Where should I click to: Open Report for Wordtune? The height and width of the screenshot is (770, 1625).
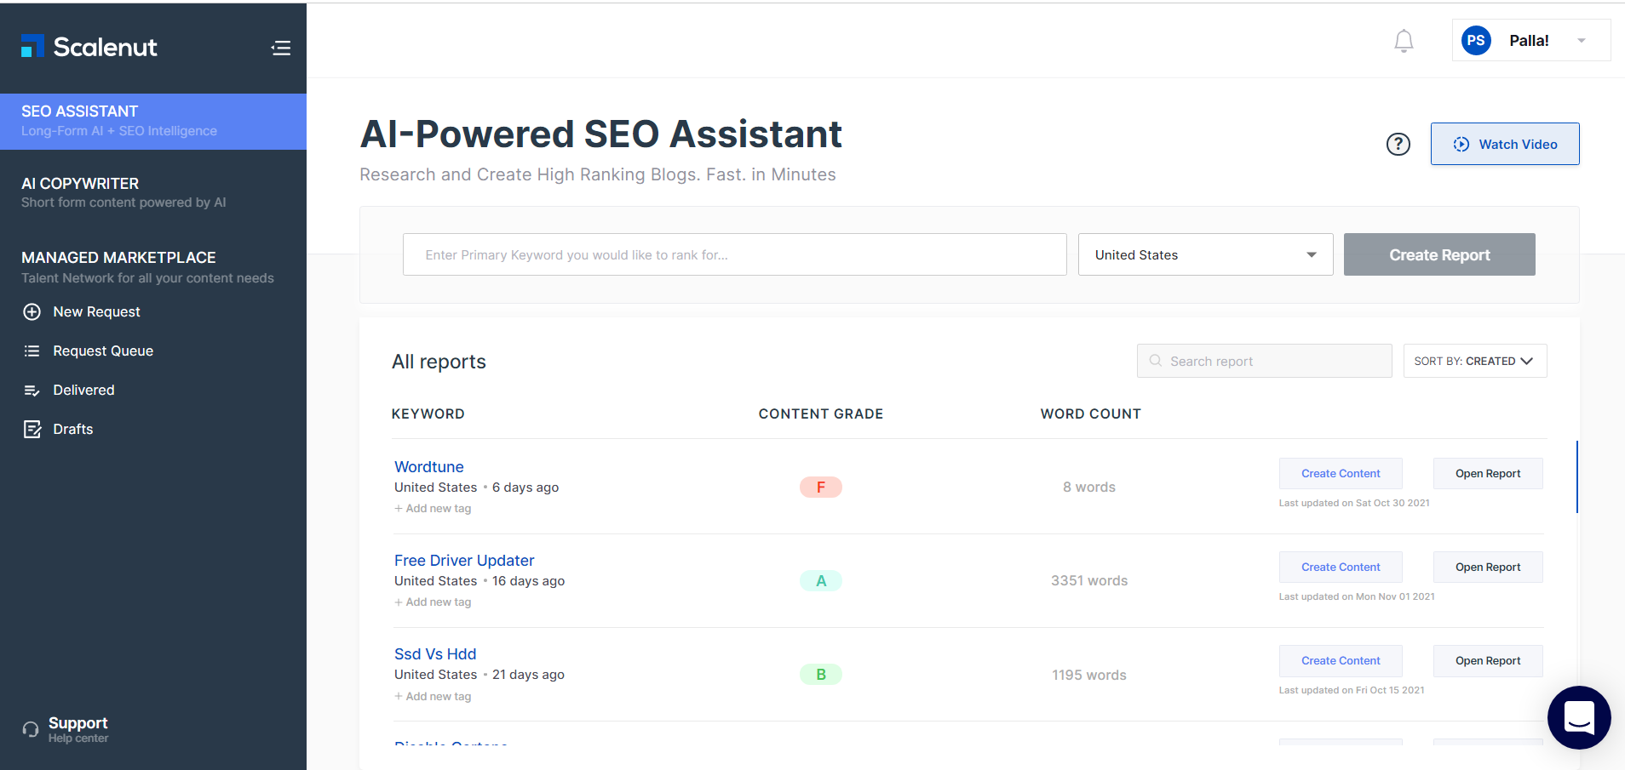1488,473
